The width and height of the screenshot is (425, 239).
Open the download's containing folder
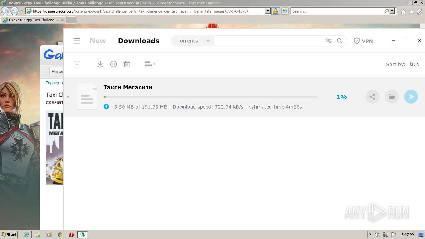392,97
